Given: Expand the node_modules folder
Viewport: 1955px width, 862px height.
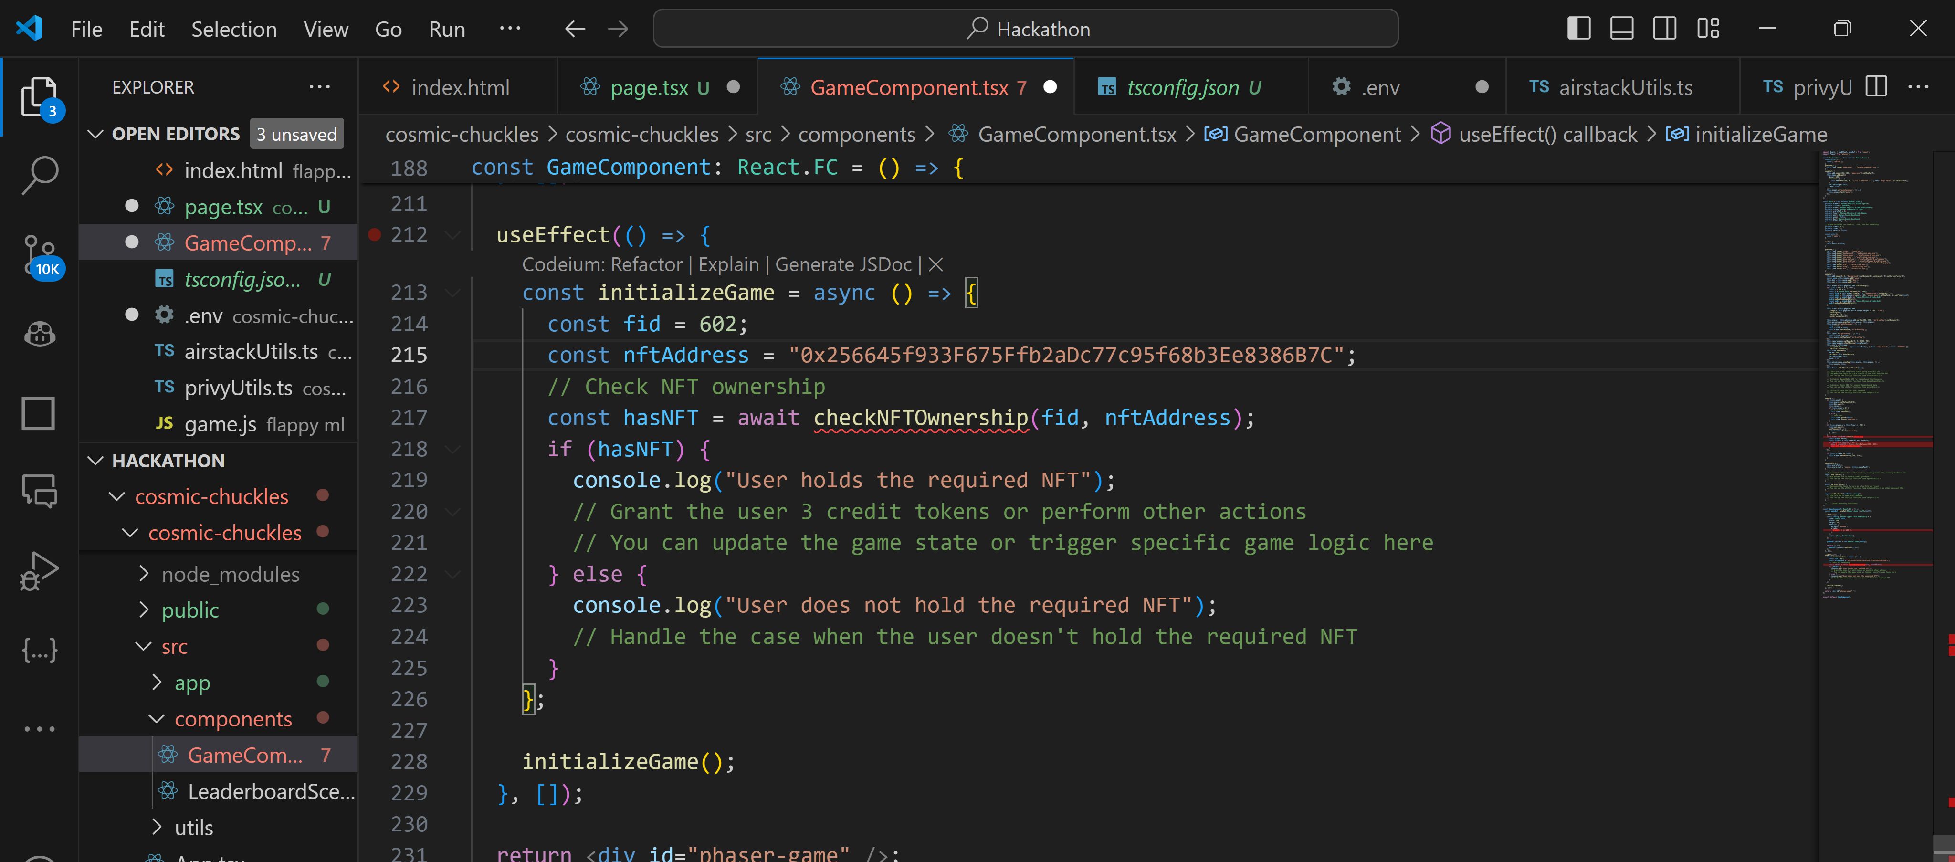Looking at the screenshot, I should (x=144, y=574).
